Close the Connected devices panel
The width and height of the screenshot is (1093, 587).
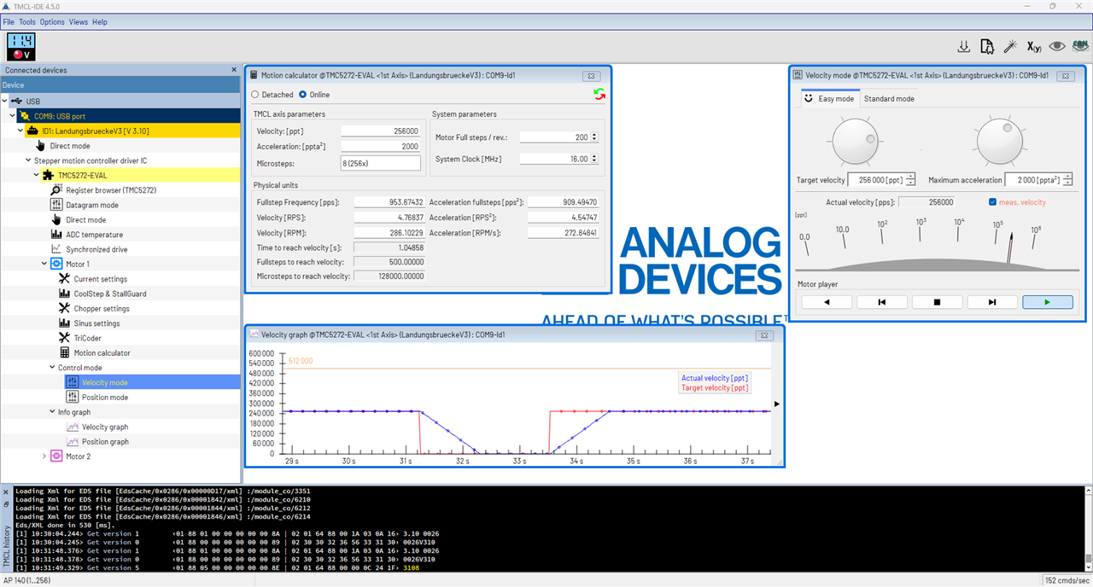(x=234, y=70)
